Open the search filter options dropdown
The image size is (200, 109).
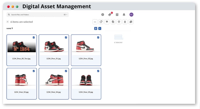pyautogui.click(x=65, y=15)
